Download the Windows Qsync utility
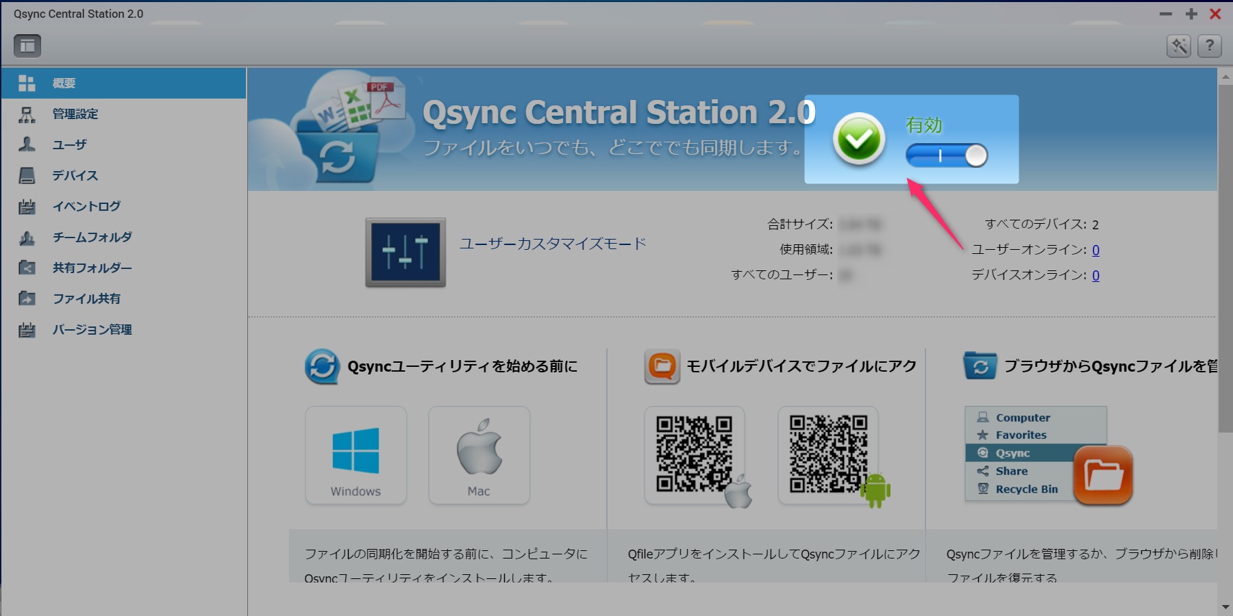Viewport: 1233px width, 616px height. point(356,455)
